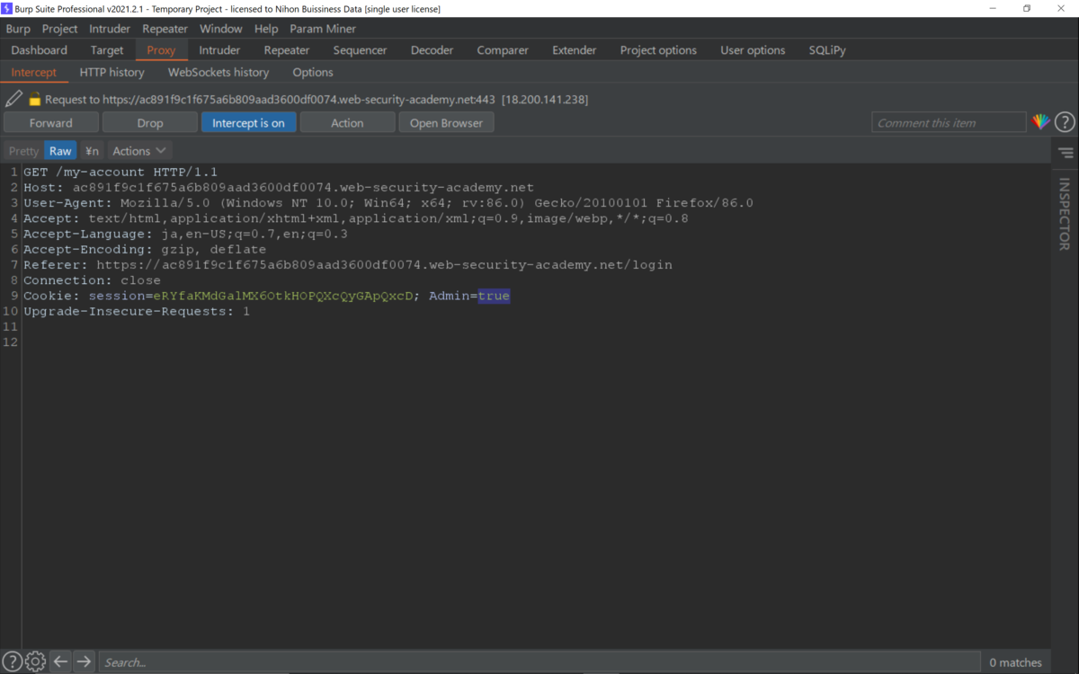Click the Forward button
The image size is (1079, 674).
(51, 123)
